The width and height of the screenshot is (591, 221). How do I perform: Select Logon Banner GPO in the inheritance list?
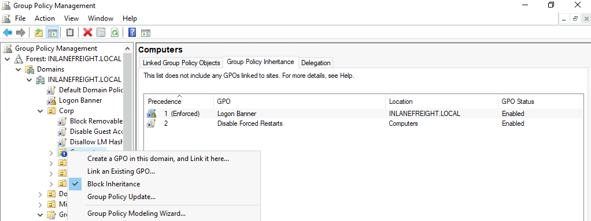coord(237,114)
